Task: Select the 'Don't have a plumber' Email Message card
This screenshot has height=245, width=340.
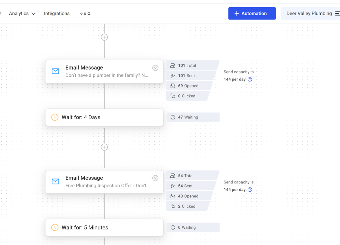Action: point(104,72)
